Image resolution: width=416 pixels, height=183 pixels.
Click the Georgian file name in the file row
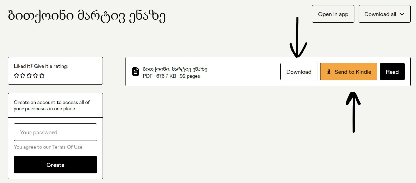point(175,69)
